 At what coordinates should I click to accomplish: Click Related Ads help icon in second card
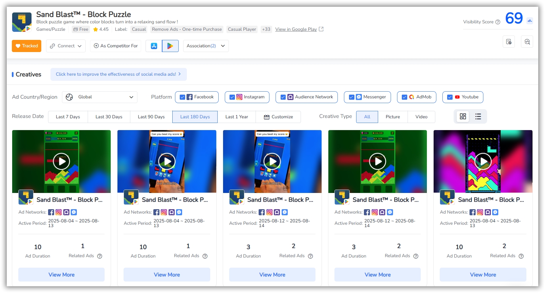[x=205, y=256]
